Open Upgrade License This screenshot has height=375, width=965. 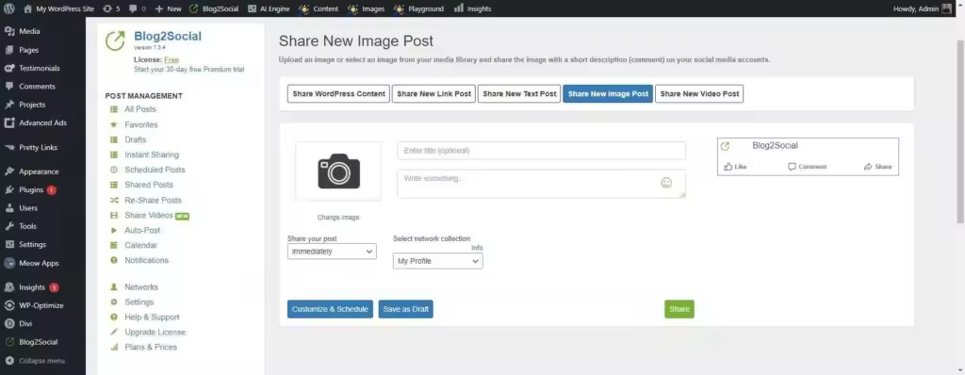click(155, 332)
